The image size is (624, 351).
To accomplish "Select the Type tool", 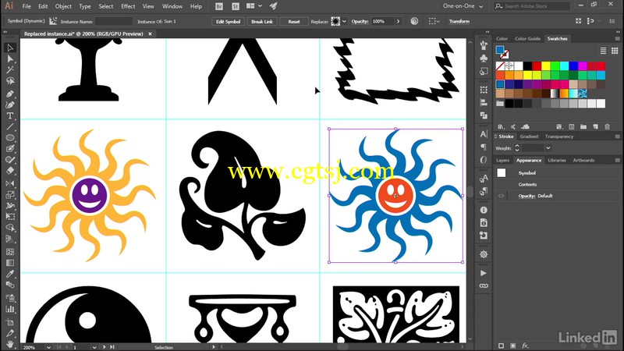I will point(10,115).
